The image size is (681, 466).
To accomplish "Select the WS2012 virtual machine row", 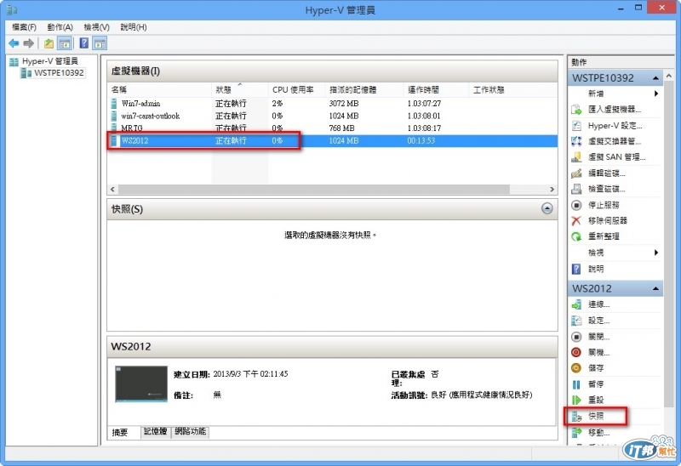I will point(332,140).
